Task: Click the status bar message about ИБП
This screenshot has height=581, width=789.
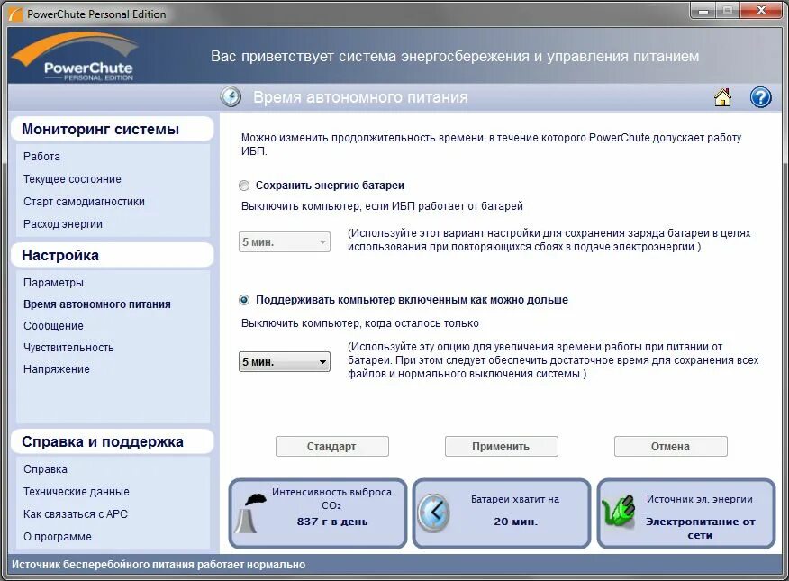Action: pos(159,565)
